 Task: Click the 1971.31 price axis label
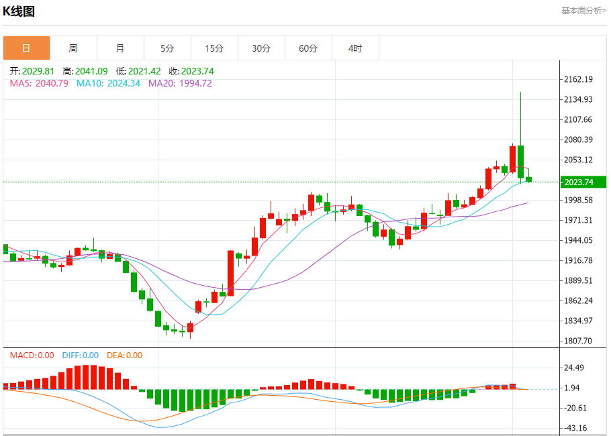point(578,220)
